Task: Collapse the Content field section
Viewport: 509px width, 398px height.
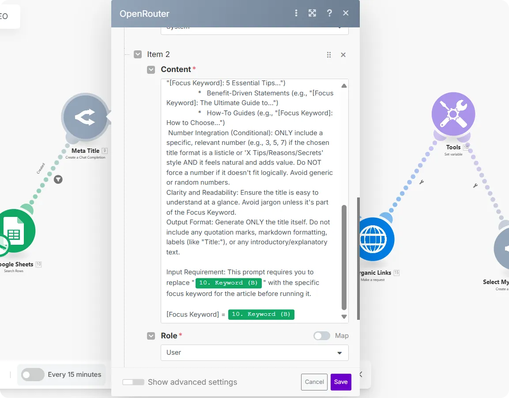Action: (151, 69)
